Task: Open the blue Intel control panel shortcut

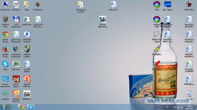Action: (5, 79)
